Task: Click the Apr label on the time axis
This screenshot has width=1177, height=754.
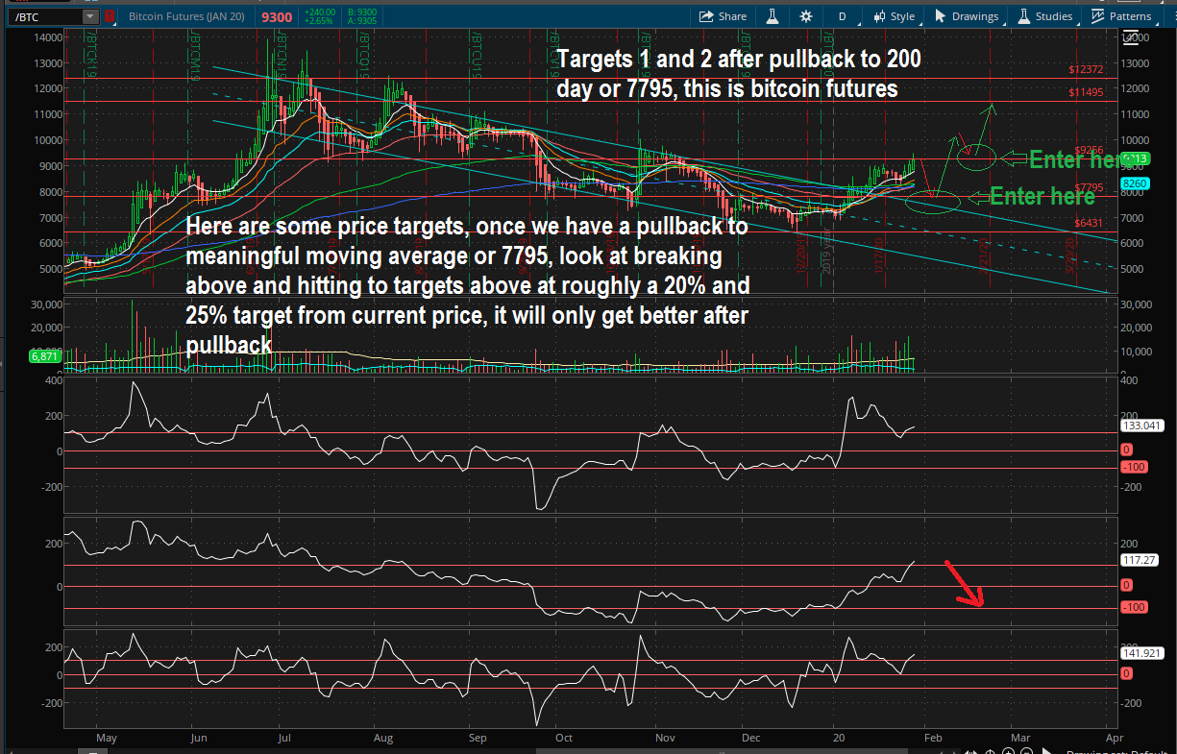Action: tap(1115, 739)
